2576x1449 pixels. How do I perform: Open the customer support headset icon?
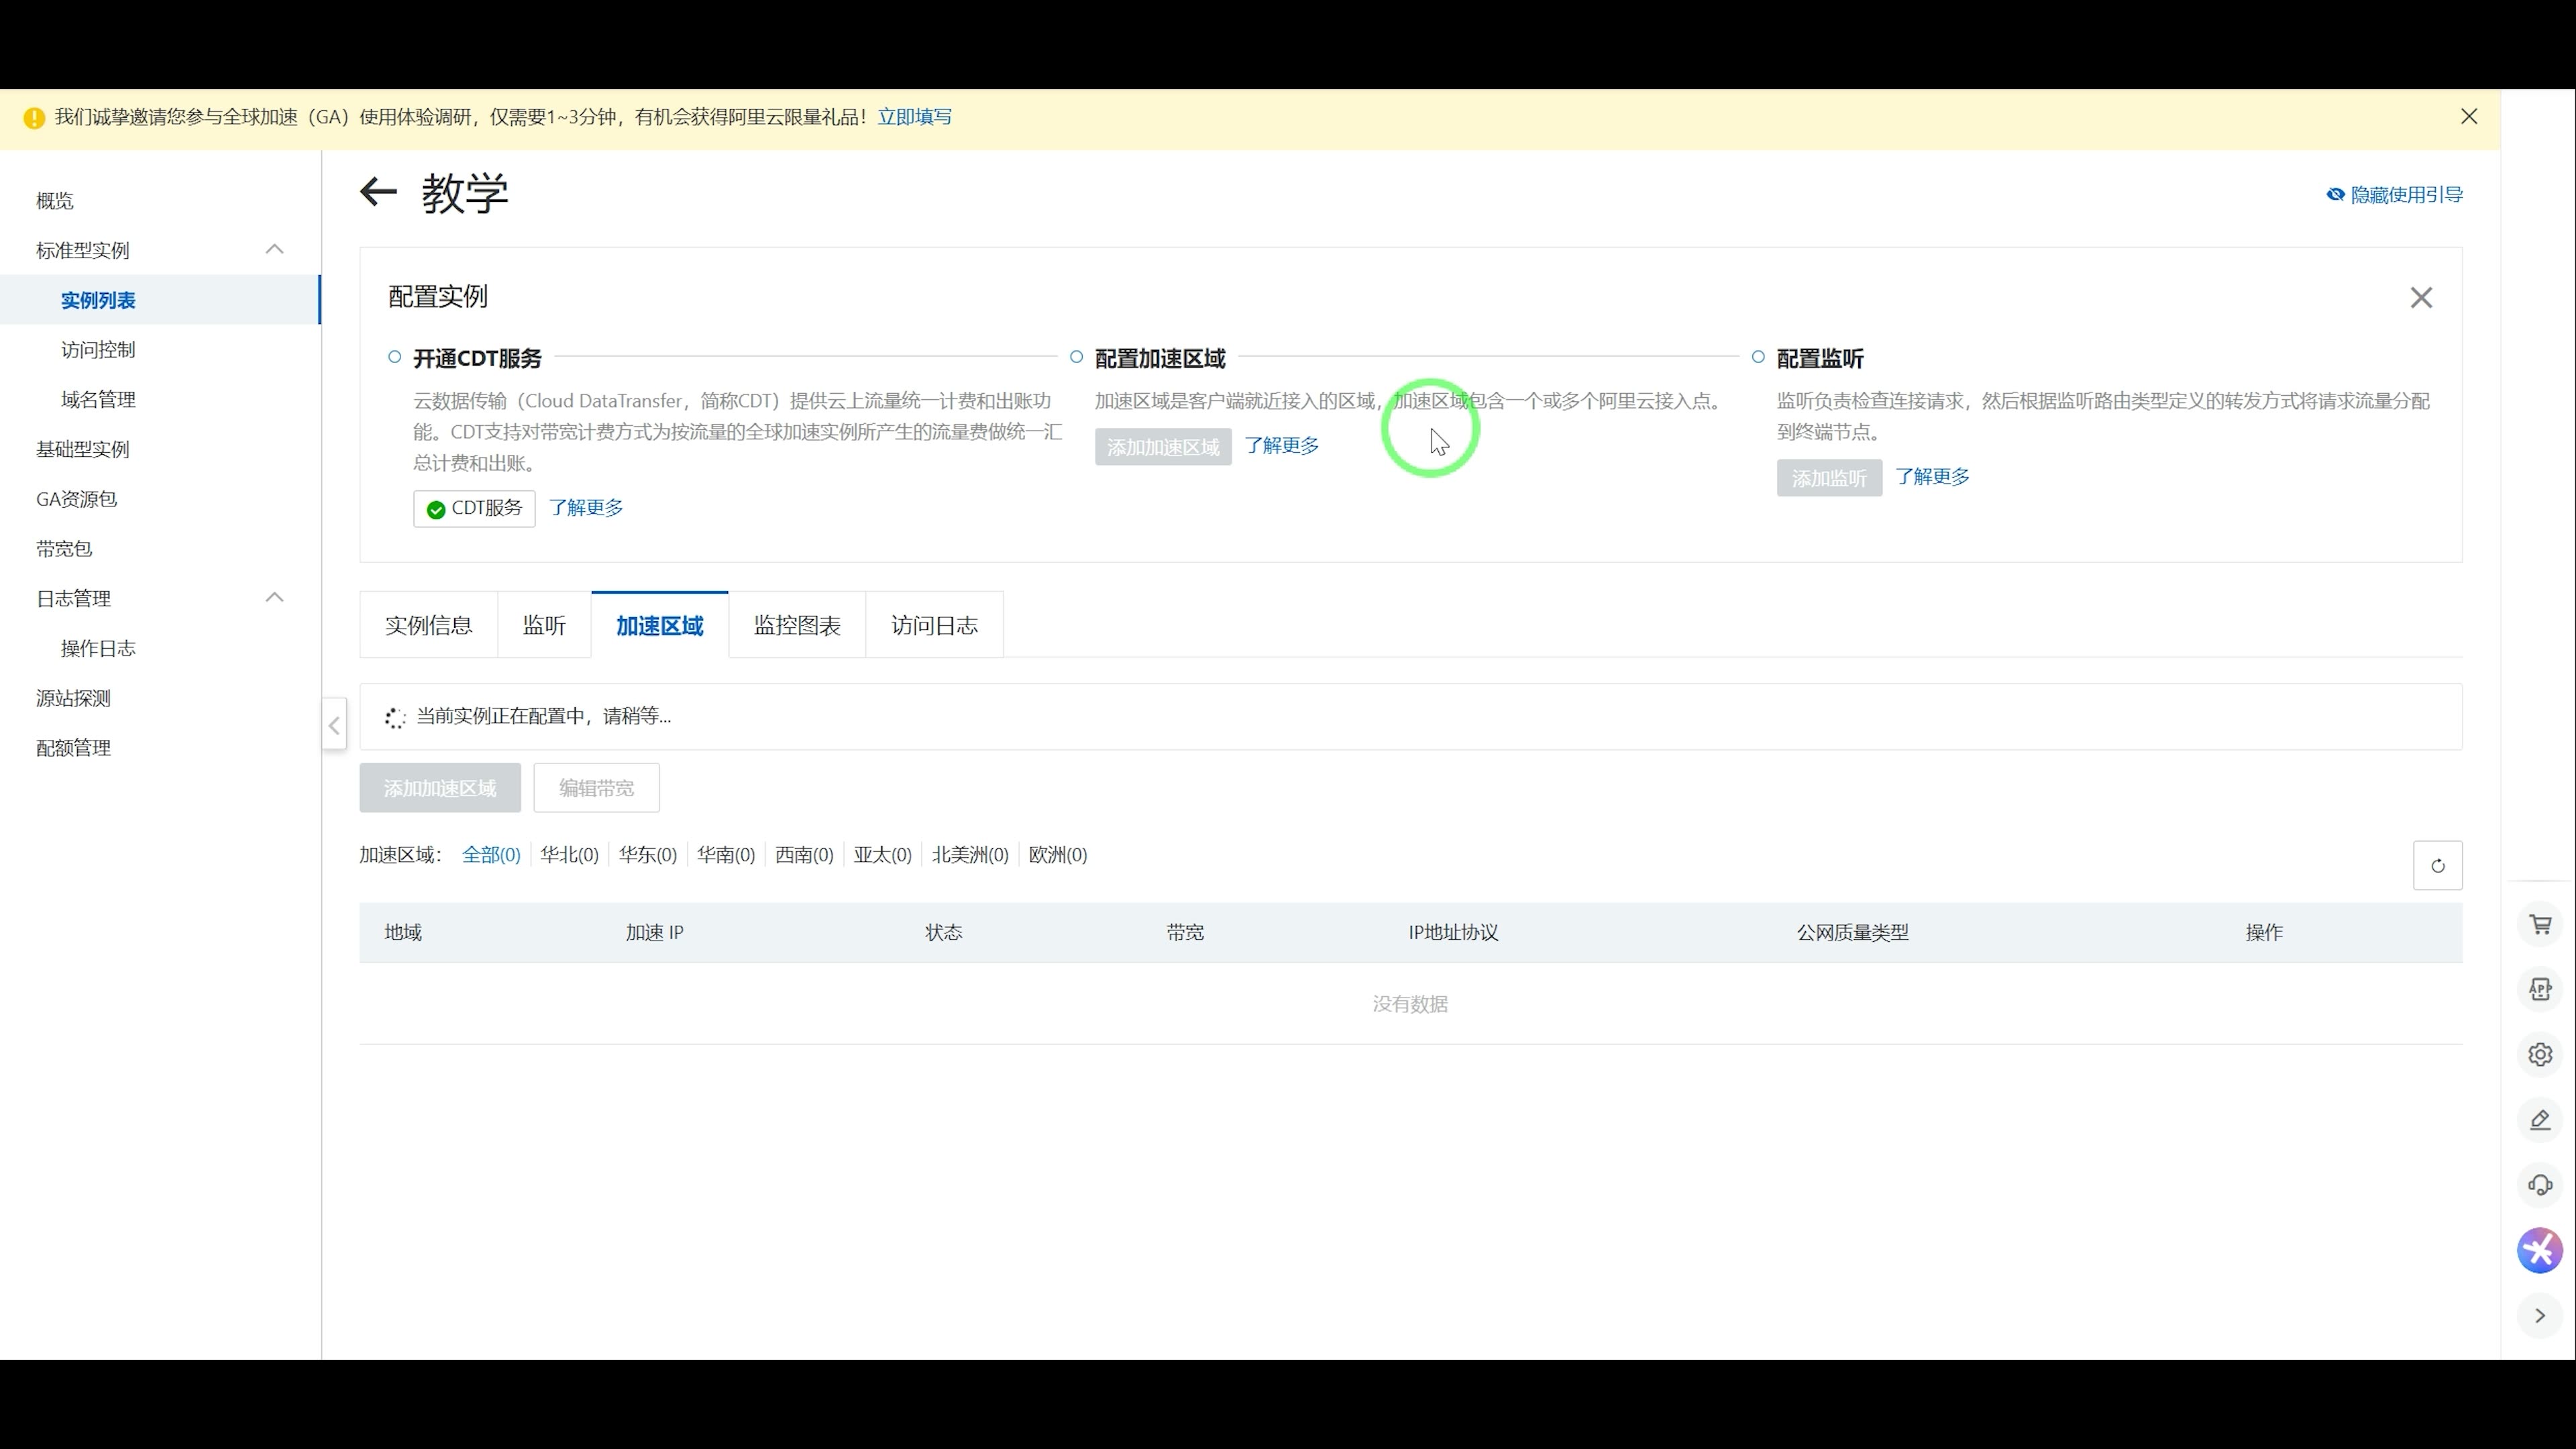pyautogui.click(x=2540, y=1186)
